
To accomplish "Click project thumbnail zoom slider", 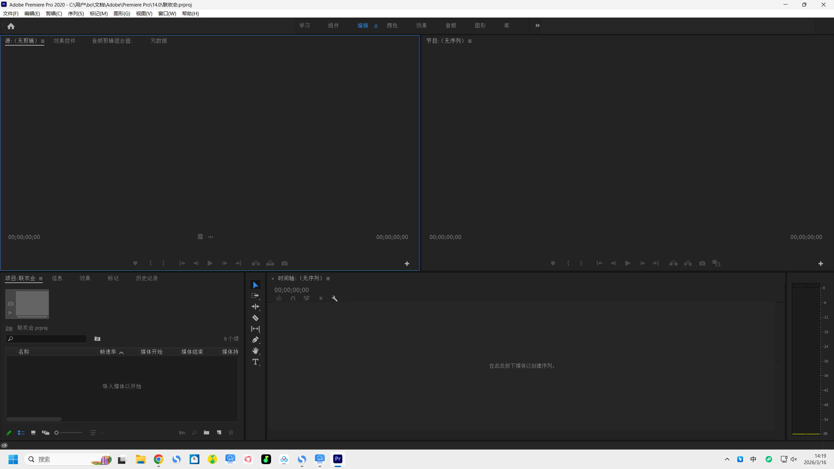I will [x=68, y=433].
